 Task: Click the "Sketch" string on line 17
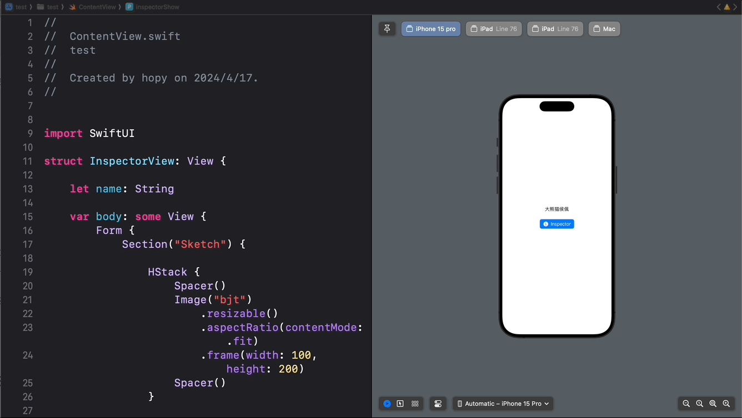point(200,244)
